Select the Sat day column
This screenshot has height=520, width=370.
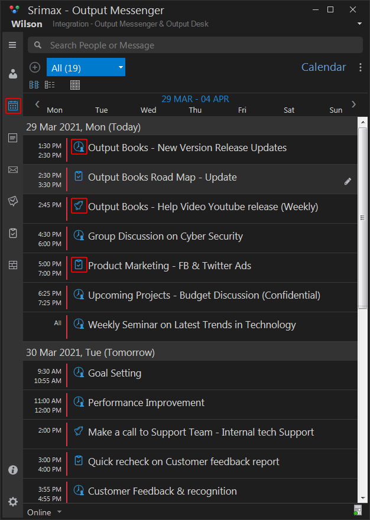pyautogui.click(x=289, y=110)
